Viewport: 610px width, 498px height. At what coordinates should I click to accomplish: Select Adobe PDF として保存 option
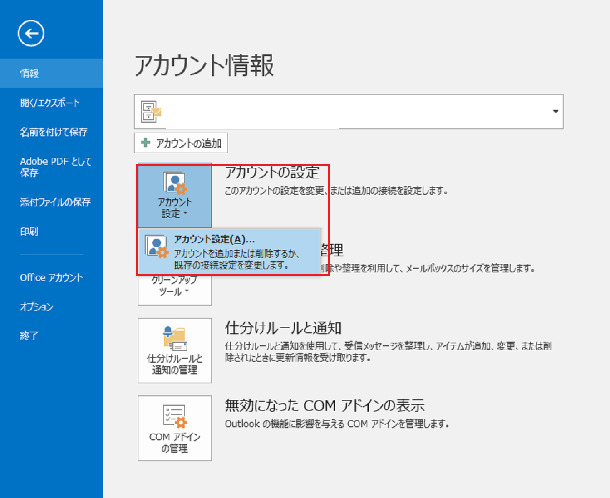[x=55, y=167]
